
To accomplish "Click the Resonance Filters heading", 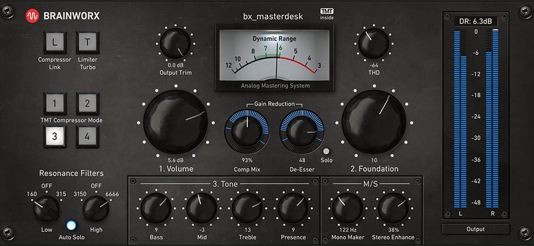I will 71,173.
